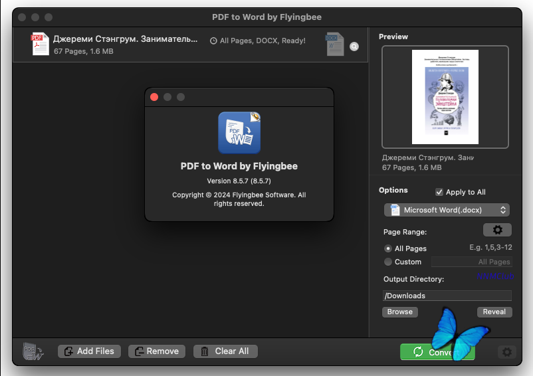
Task: Click the Browse button
Action: click(x=400, y=312)
